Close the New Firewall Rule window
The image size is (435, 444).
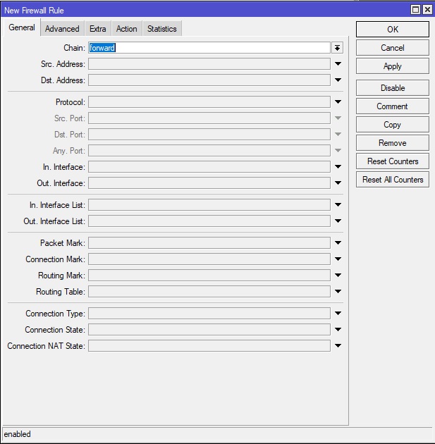pyautogui.click(x=427, y=10)
